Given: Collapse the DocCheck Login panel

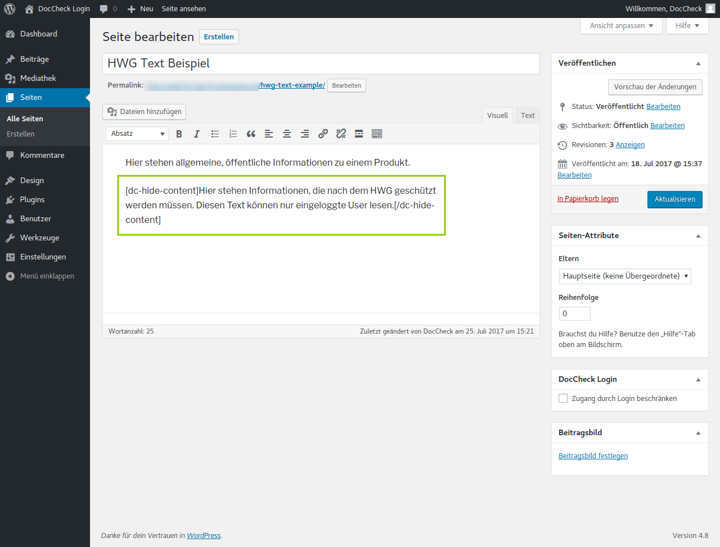Looking at the screenshot, I should click(698, 380).
